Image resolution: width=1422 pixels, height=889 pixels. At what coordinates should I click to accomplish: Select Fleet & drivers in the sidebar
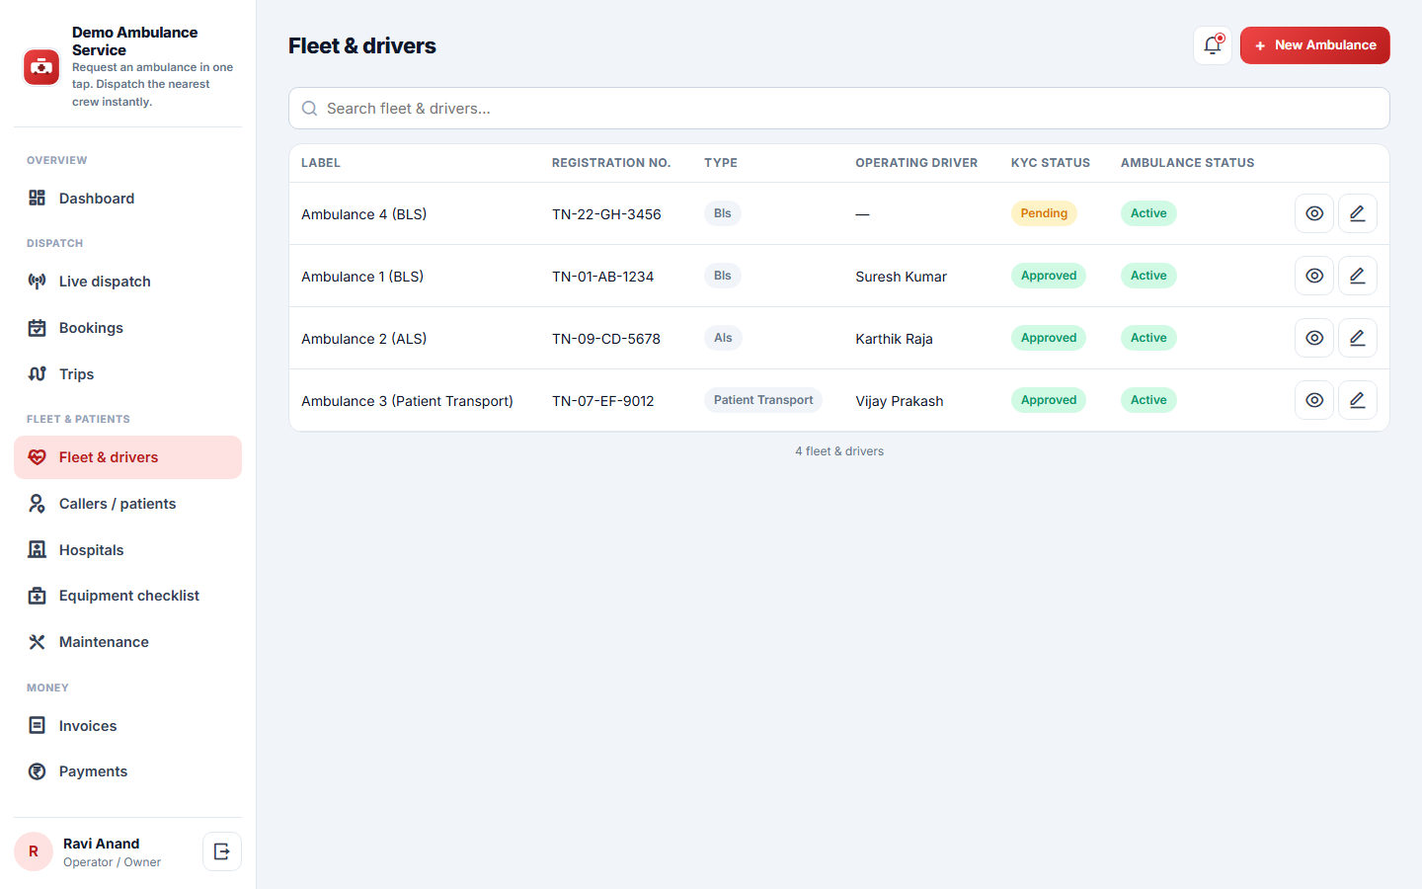tap(127, 457)
